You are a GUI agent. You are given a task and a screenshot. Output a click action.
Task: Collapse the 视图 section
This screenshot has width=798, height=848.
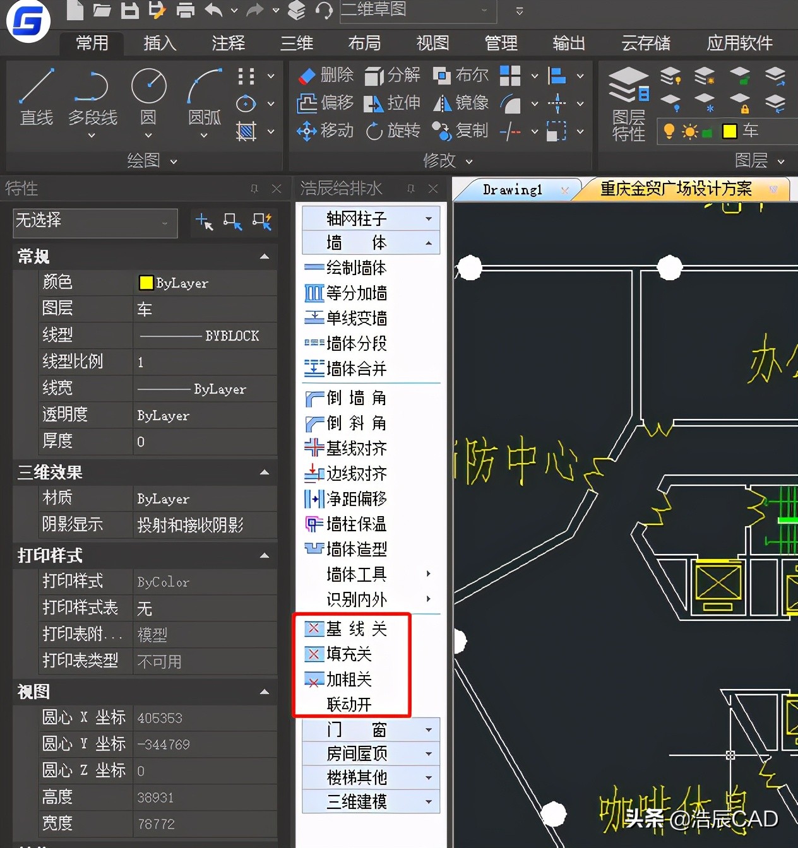point(265,692)
